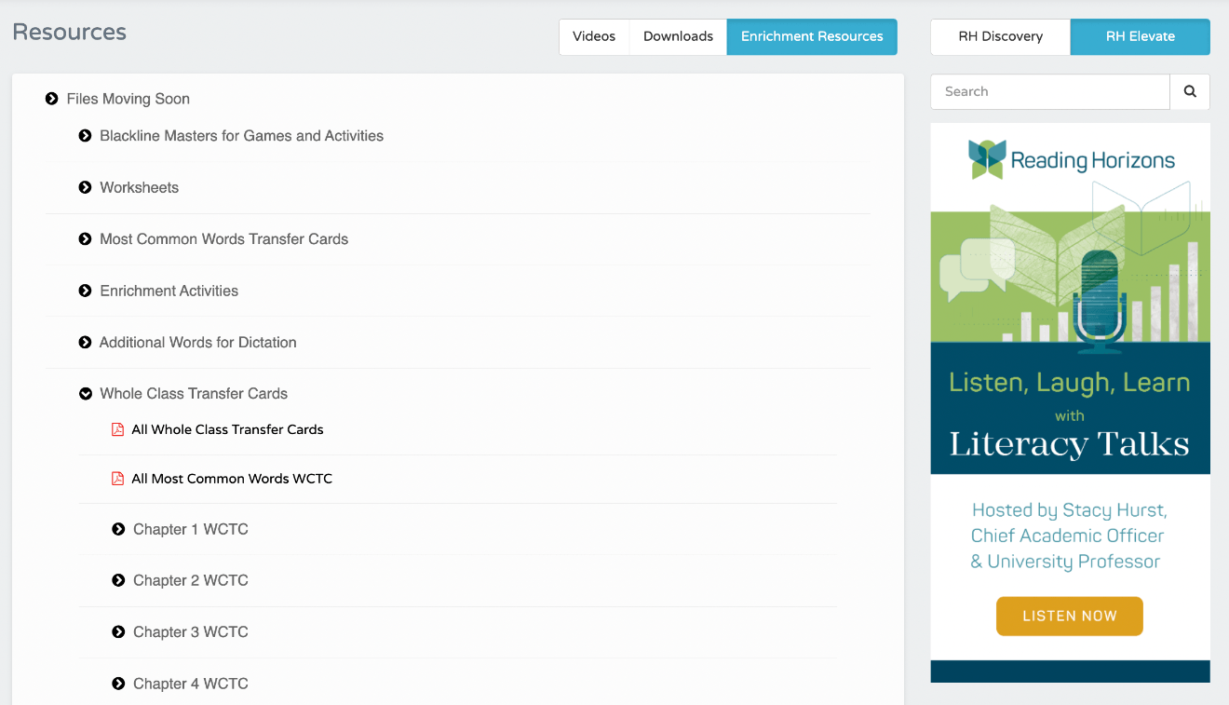This screenshot has width=1229, height=705.
Task: Switch to the Videos tab
Action: click(x=594, y=37)
